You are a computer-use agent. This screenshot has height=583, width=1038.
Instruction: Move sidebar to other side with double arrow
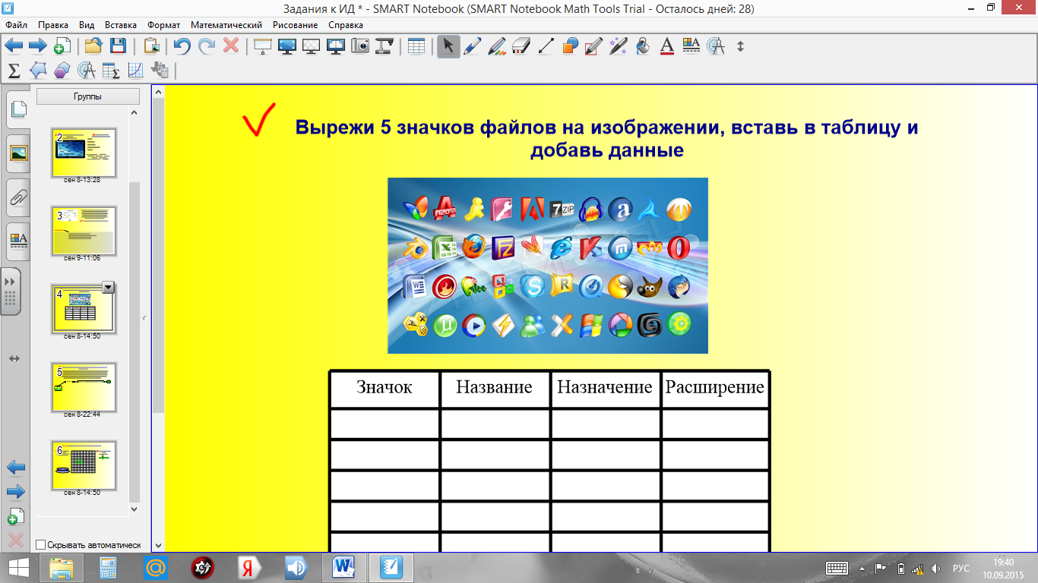pos(14,358)
